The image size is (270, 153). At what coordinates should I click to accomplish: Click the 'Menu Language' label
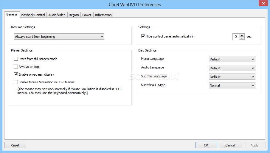click(x=152, y=59)
